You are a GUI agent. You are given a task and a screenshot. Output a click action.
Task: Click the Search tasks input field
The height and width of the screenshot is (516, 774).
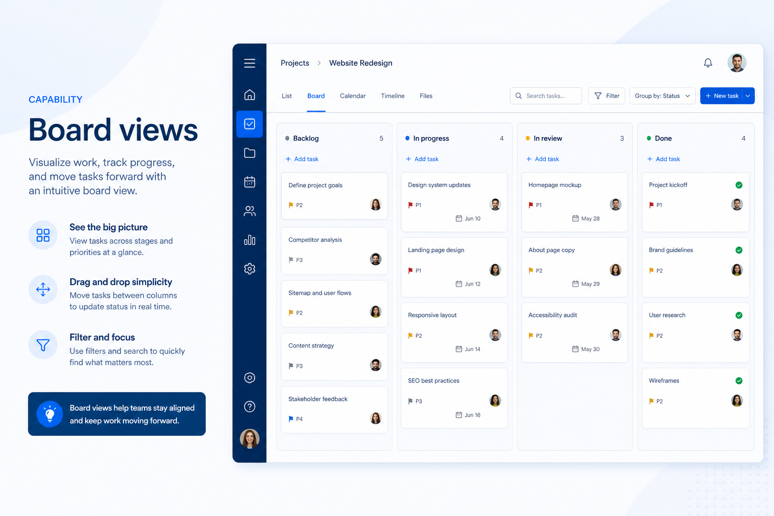pyautogui.click(x=546, y=96)
